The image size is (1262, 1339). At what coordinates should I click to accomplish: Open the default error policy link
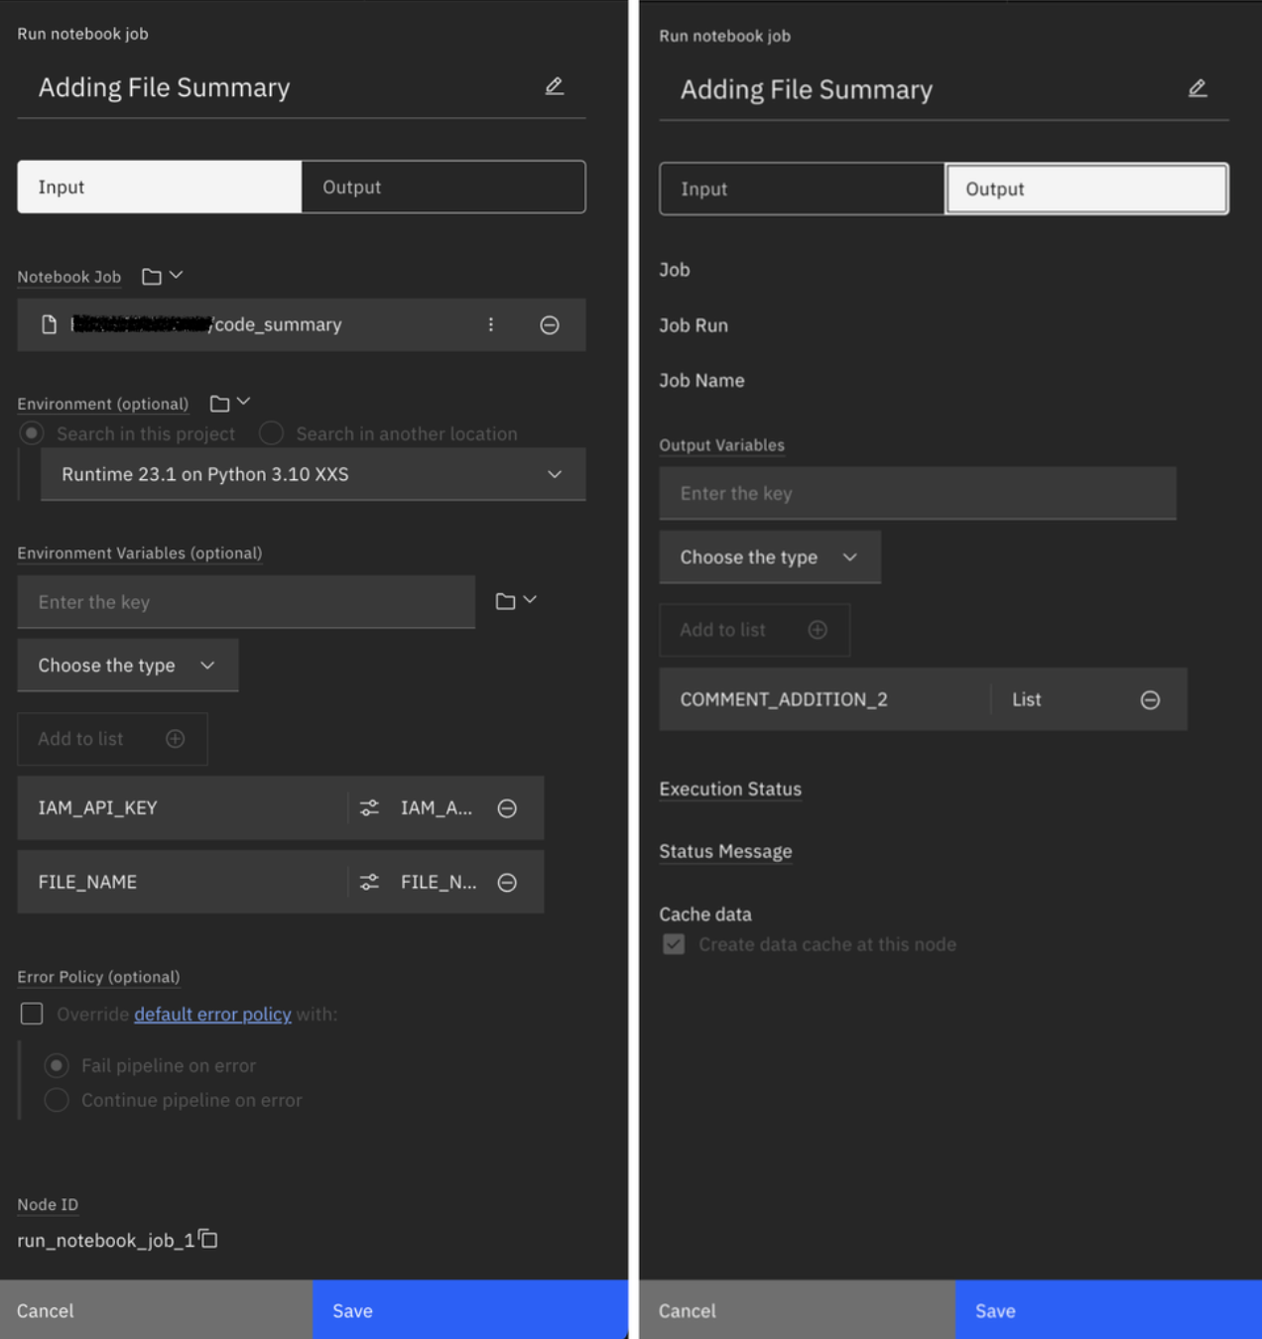pos(212,1014)
